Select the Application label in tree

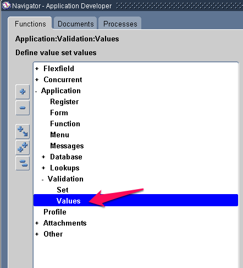pyautogui.click(x=61, y=91)
